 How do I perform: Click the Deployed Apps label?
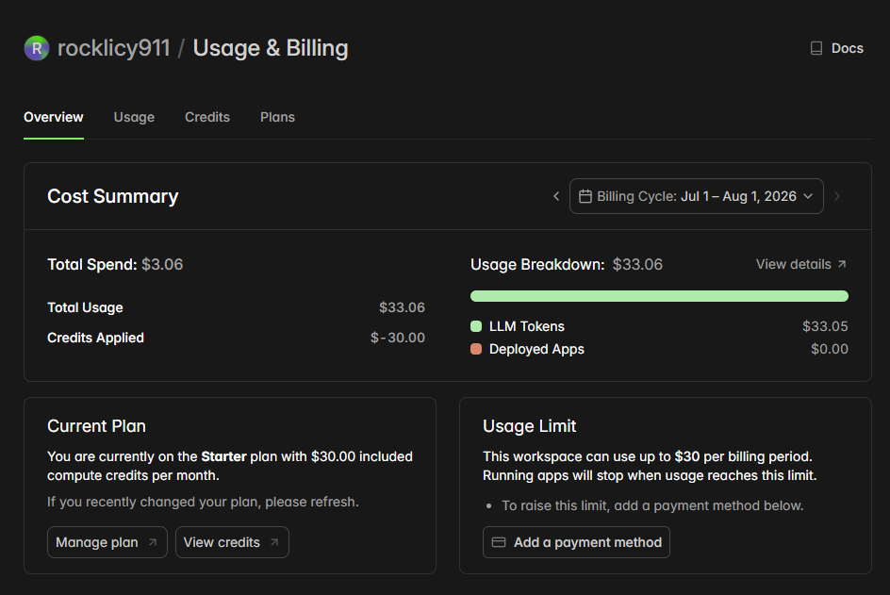click(536, 349)
